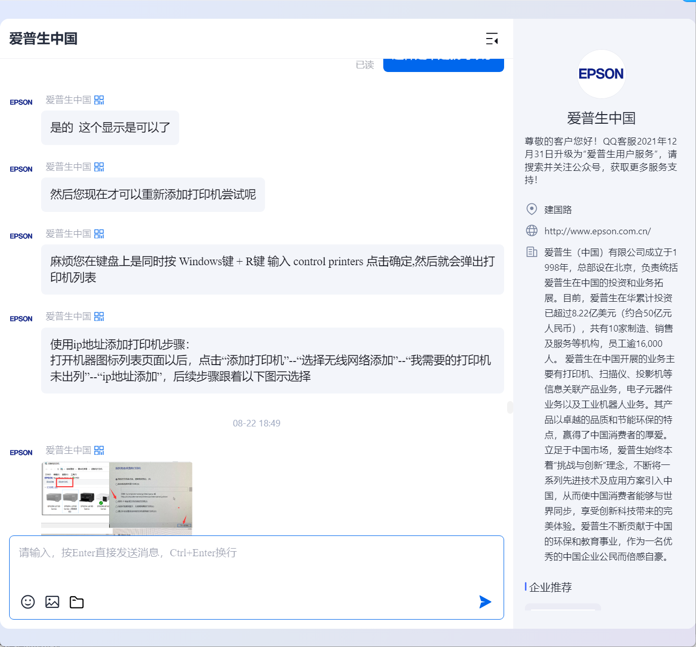Viewport: 696px width, 647px height.
Task: Click globe icon next to website URL
Action: (x=532, y=231)
